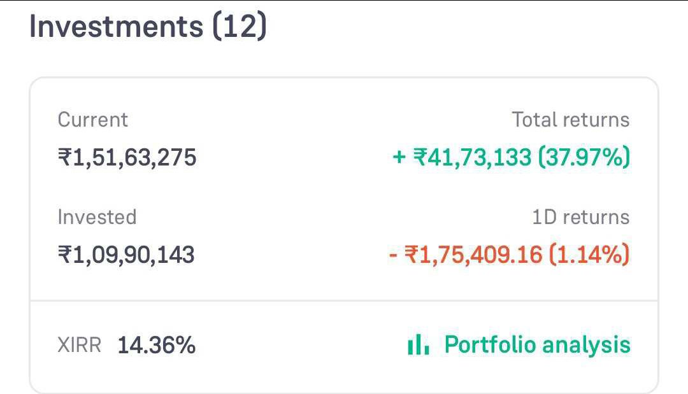This screenshot has width=688, height=394.
Task: Click the rupee symbol of the Invested value
Action: point(65,255)
